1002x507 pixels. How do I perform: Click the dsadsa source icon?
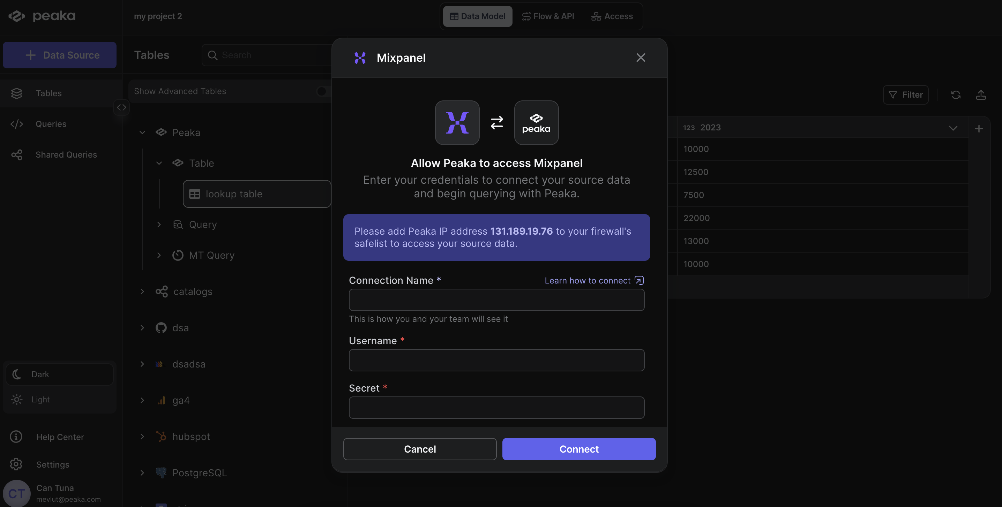pos(159,364)
